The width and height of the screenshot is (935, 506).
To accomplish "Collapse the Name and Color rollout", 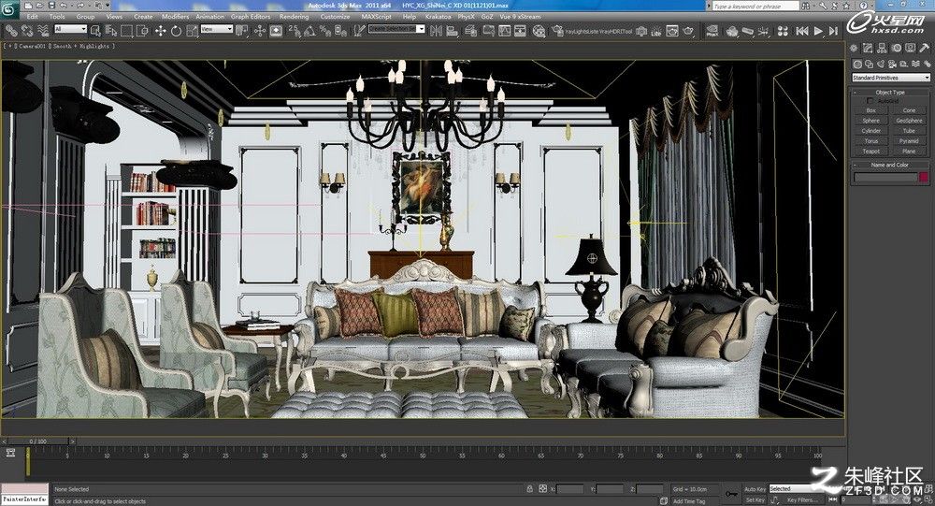I will click(890, 165).
